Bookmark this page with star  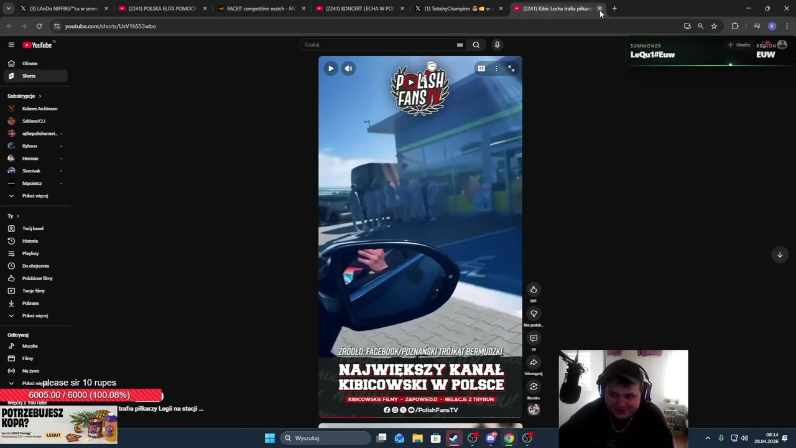(x=714, y=26)
